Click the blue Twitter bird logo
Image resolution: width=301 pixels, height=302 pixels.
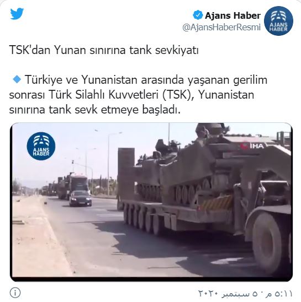click(x=17, y=14)
